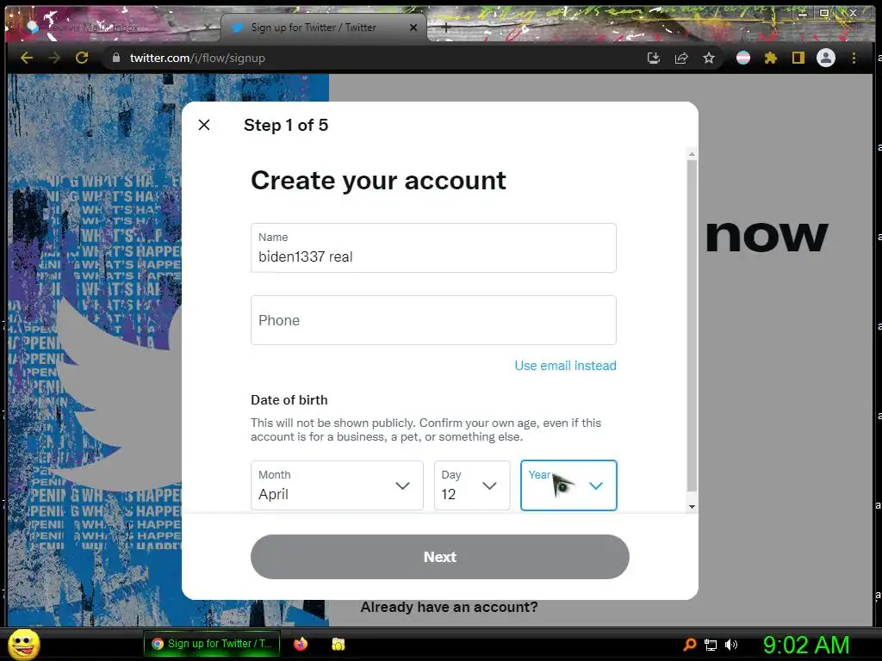
Task: Open the smiley face start menu
Action: coord(23,644)
